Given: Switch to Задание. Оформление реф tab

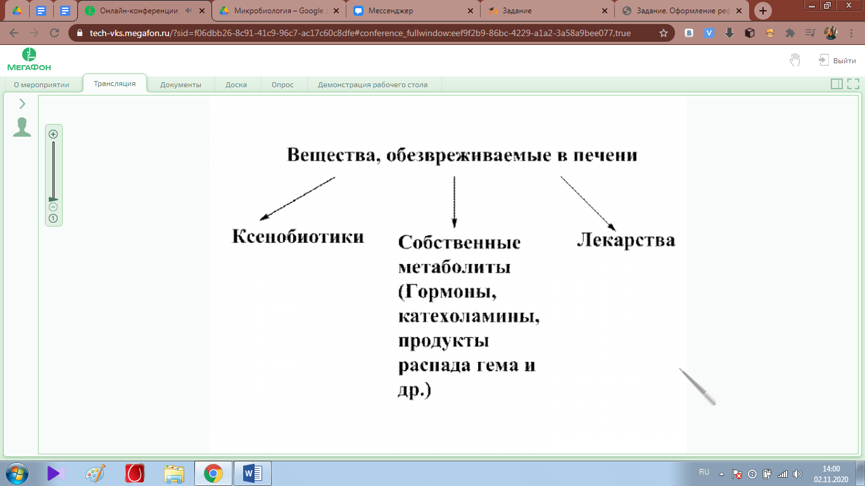Looking at the screenshot, I should (681, 11).
